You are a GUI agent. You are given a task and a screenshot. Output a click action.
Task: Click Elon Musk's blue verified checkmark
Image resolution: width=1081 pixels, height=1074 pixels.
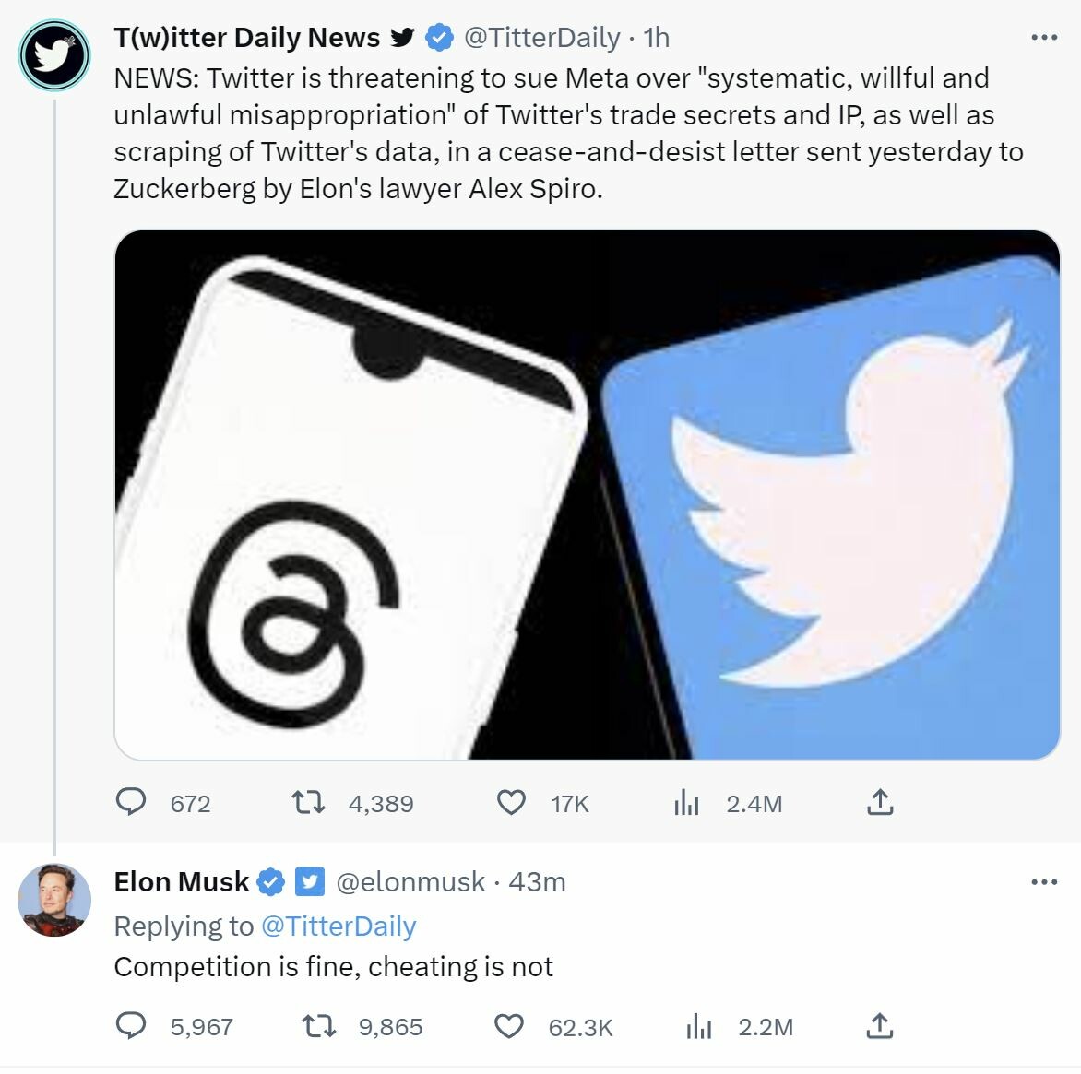click(x=270, y=882)
